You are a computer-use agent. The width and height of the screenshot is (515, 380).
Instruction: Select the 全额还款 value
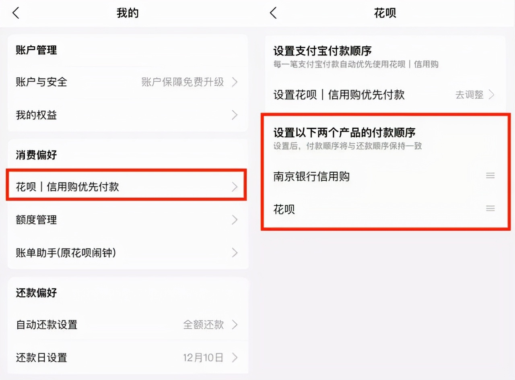coord(203,324)
